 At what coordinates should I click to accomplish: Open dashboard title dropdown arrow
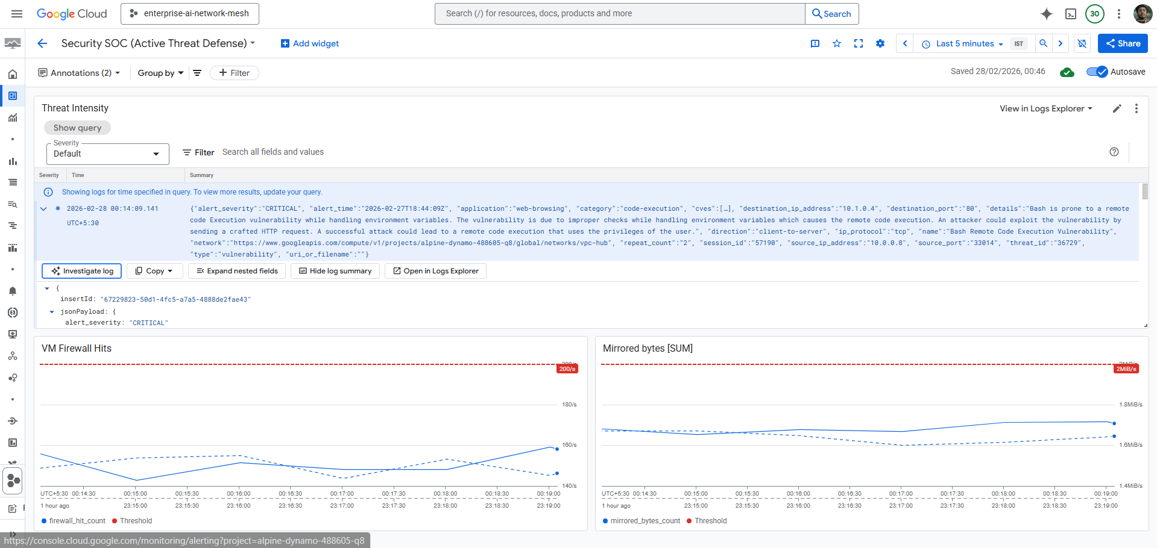pyautogui.click(x=253, y=43)
